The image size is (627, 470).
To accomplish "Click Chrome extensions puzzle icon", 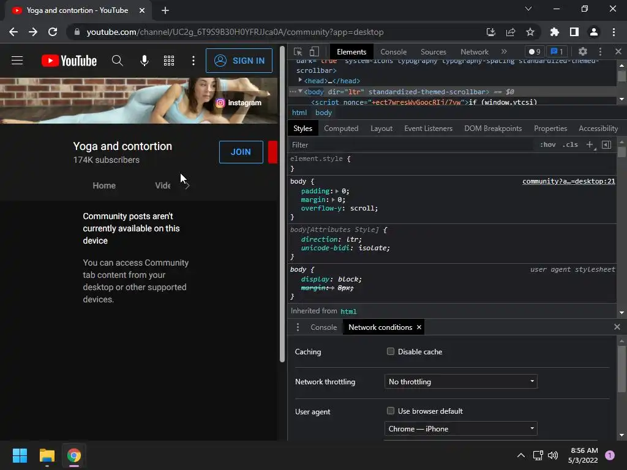I will click(x=554, y=32).
